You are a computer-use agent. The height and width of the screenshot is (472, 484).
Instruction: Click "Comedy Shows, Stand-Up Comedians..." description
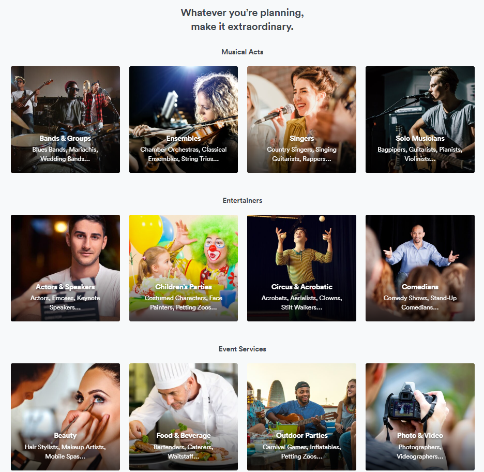click(x=420, y=303)
